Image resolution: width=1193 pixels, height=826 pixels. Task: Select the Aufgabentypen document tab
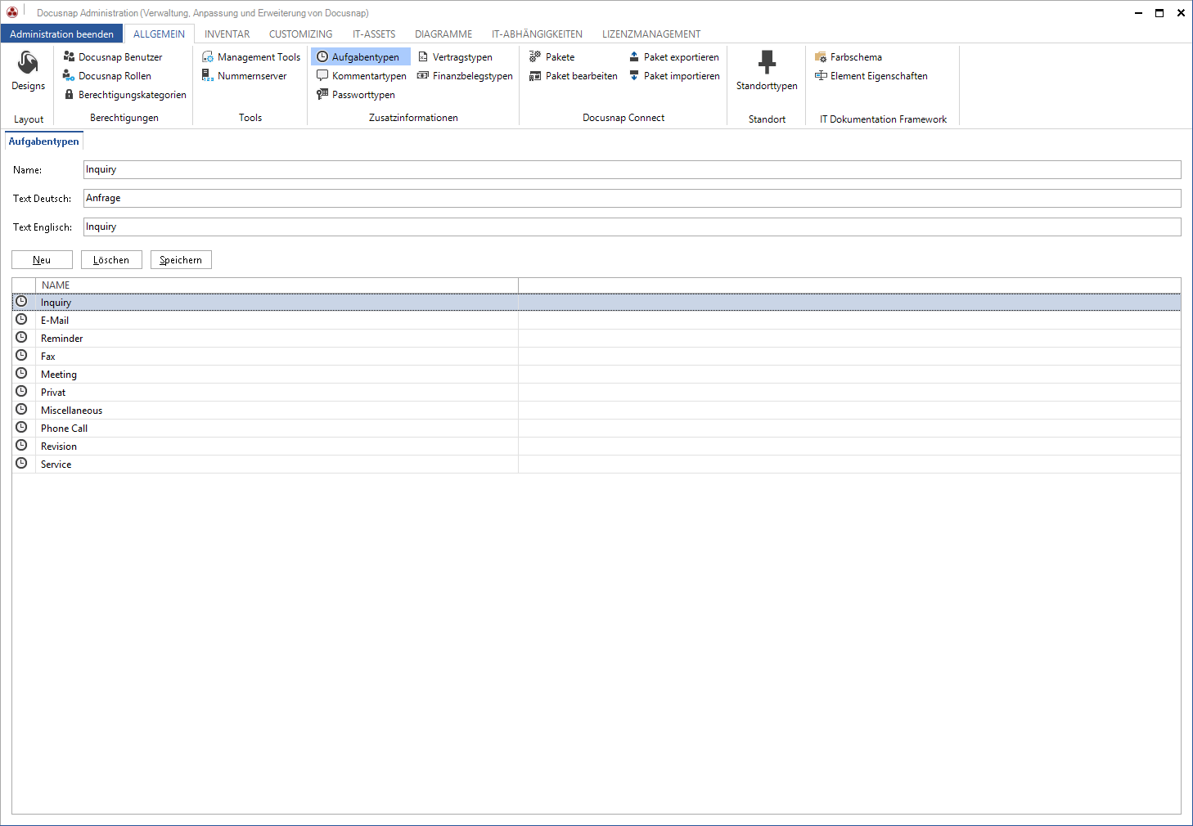[x=44, y=141]
